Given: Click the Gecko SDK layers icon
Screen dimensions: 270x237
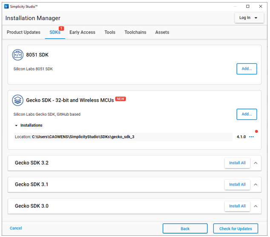Looking at the screenshot, I should coord(18,100).
